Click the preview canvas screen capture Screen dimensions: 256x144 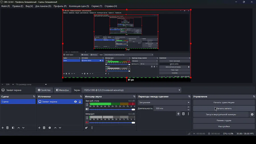127,44
